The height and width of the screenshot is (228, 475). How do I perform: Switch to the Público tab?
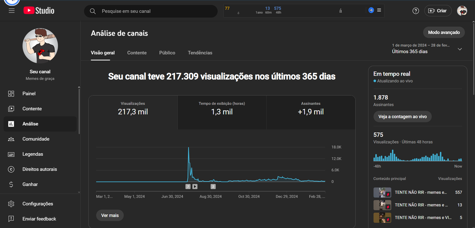point(167,53)
